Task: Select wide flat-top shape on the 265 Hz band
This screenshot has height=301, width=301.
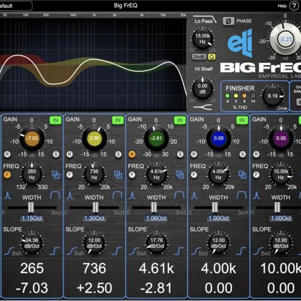Action: point(55,195)
